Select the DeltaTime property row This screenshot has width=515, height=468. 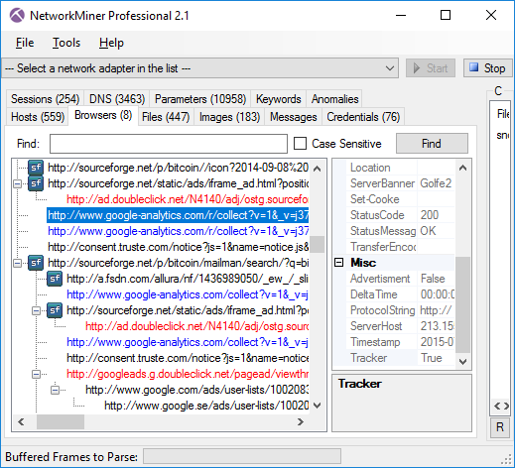tap(400, 294)
